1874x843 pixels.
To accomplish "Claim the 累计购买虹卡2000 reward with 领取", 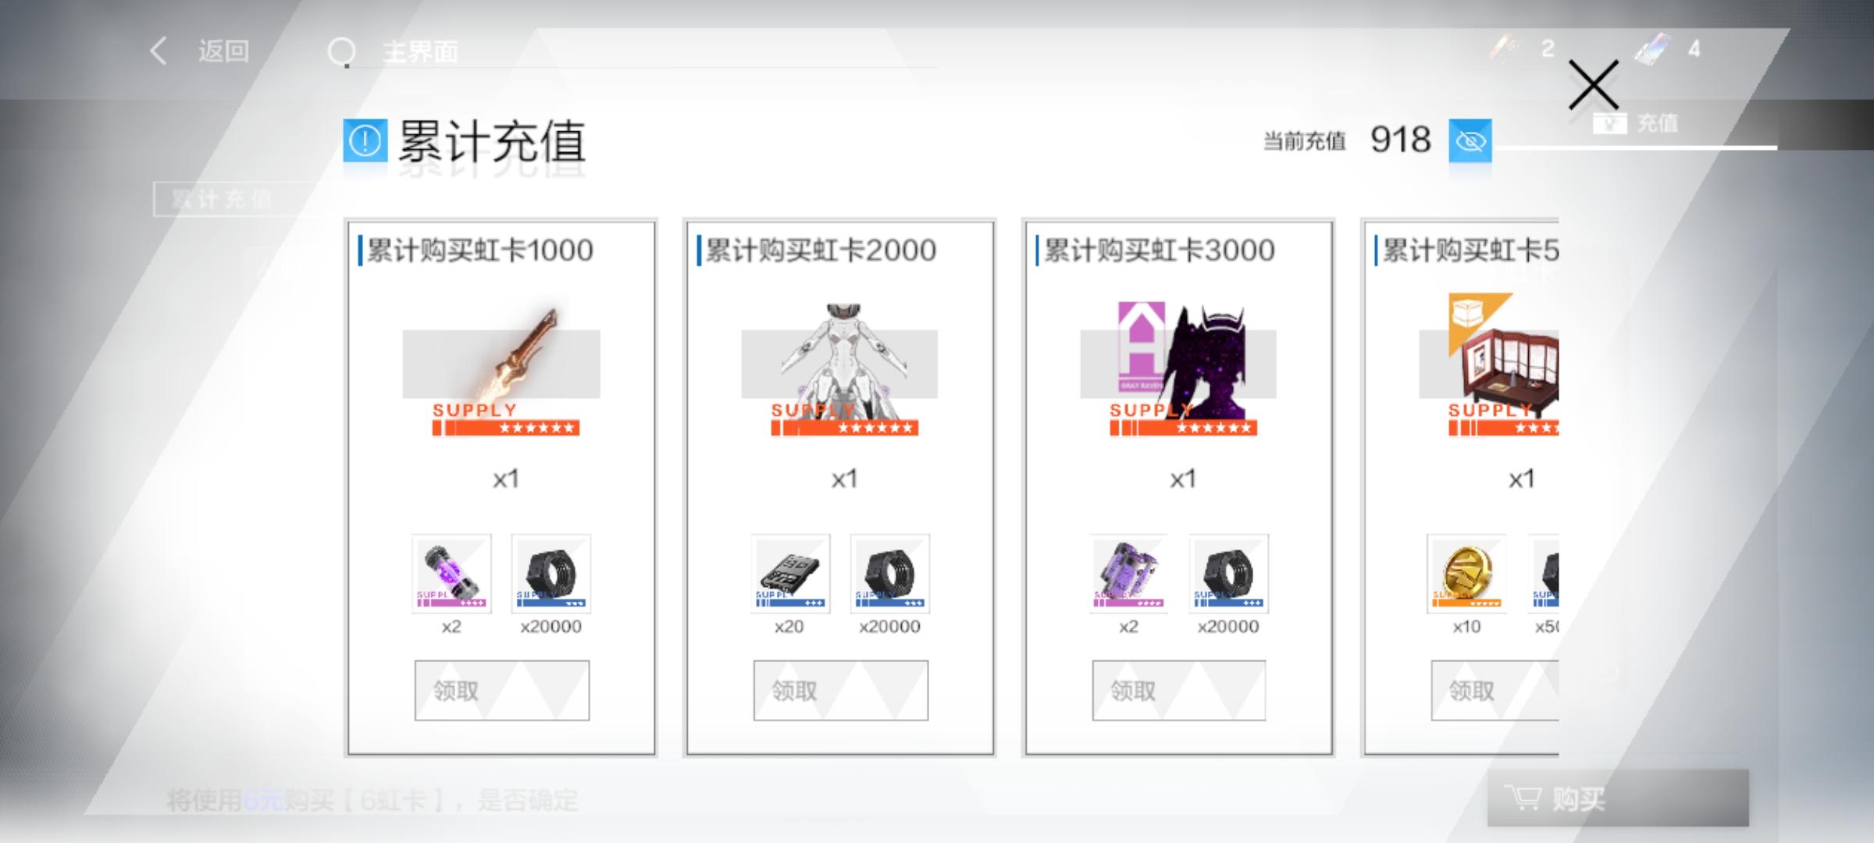I will click(841, 691).
